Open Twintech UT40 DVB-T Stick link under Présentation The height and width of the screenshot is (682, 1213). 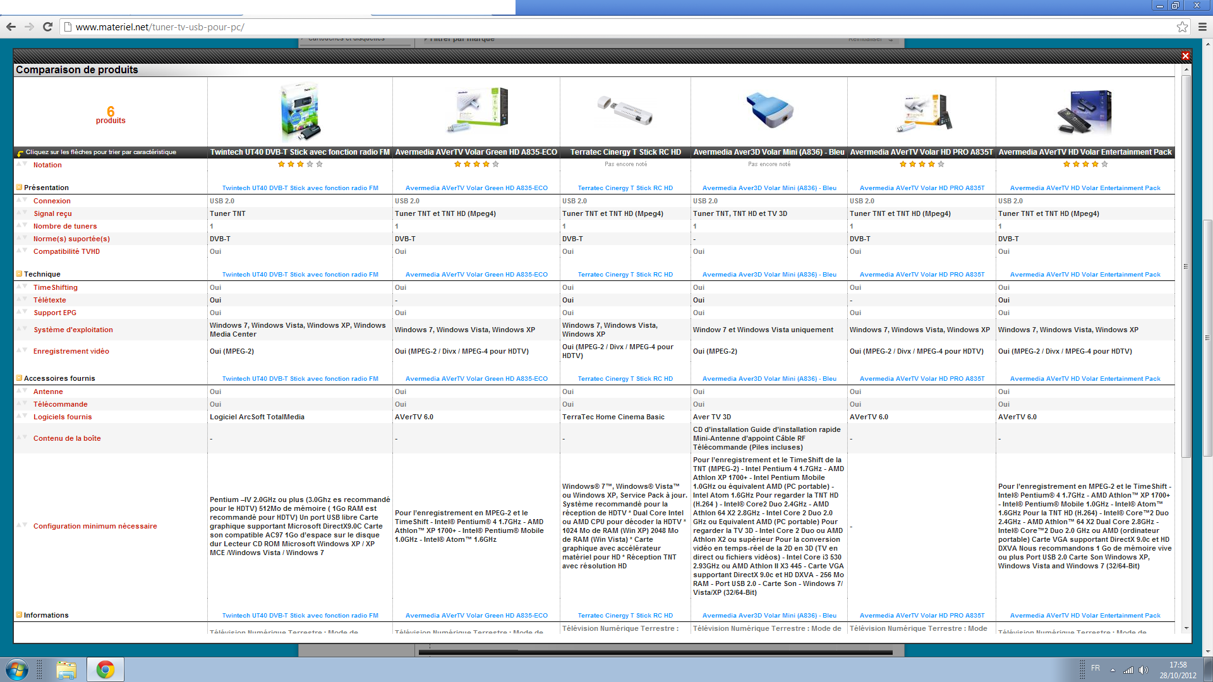(x=300, y=188)
